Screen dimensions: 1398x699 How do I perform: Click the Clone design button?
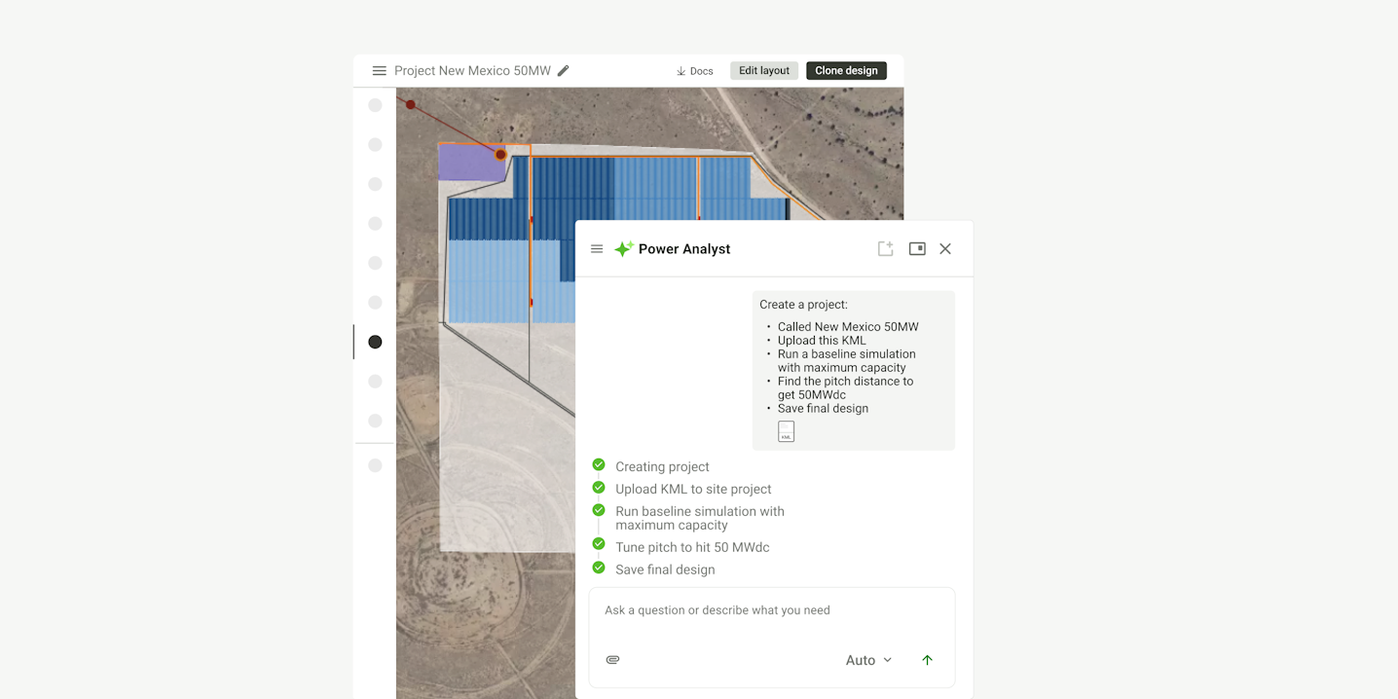[x=846, y=71]
